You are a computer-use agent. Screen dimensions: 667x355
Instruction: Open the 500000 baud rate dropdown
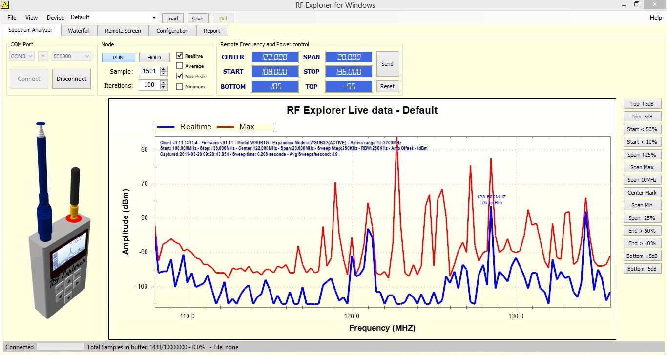coord(71,56)
